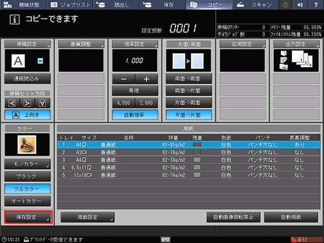The height and width of the screenshot is (243, 324).
Task: Click the plus zoom ratio button
Action: click(x=147, y=79)
